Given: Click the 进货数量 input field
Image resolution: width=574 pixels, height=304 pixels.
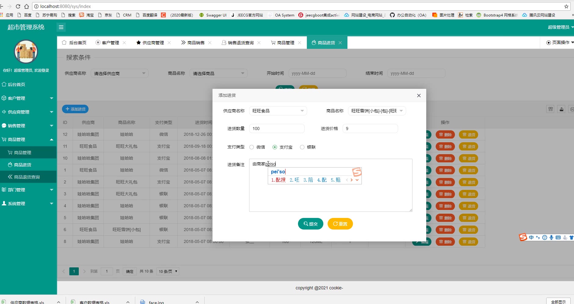Looking at the screenshot, I should tap(277, 128).
